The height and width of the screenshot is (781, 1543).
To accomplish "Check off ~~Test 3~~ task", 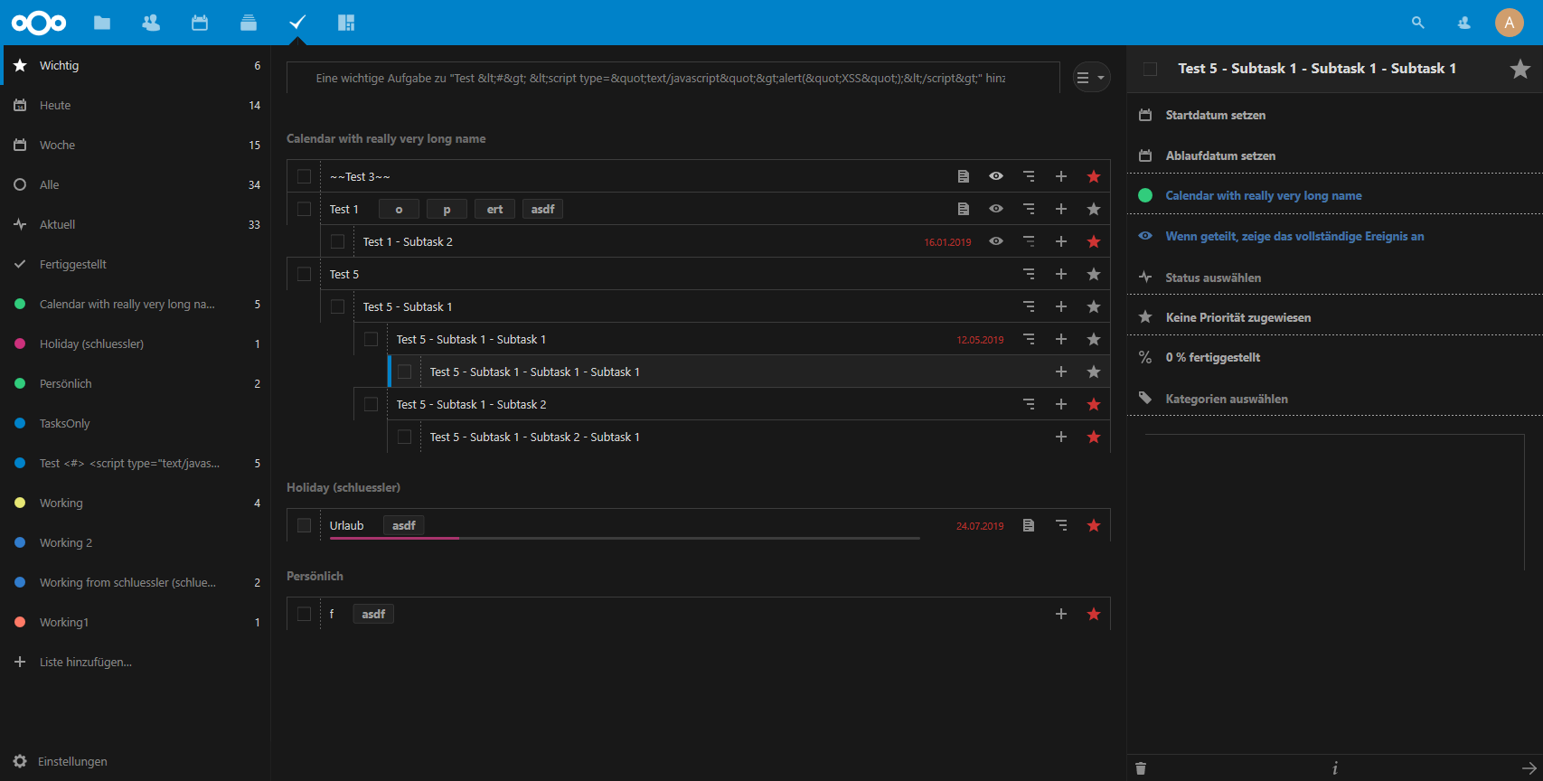I will (x=304, y=176).
